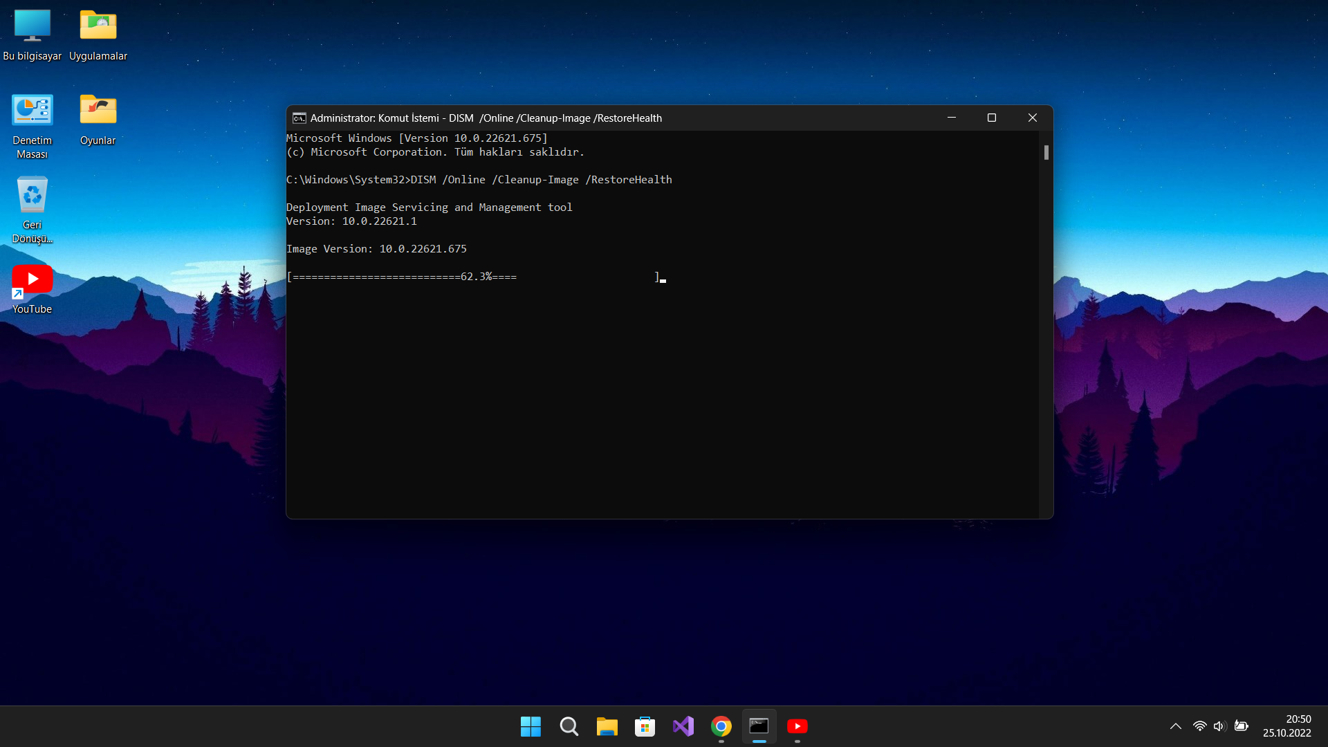The width and height of the screenshot is (1328, 747).
Task: Click the volume speaker tray icon
Action: click(1219, 726)
